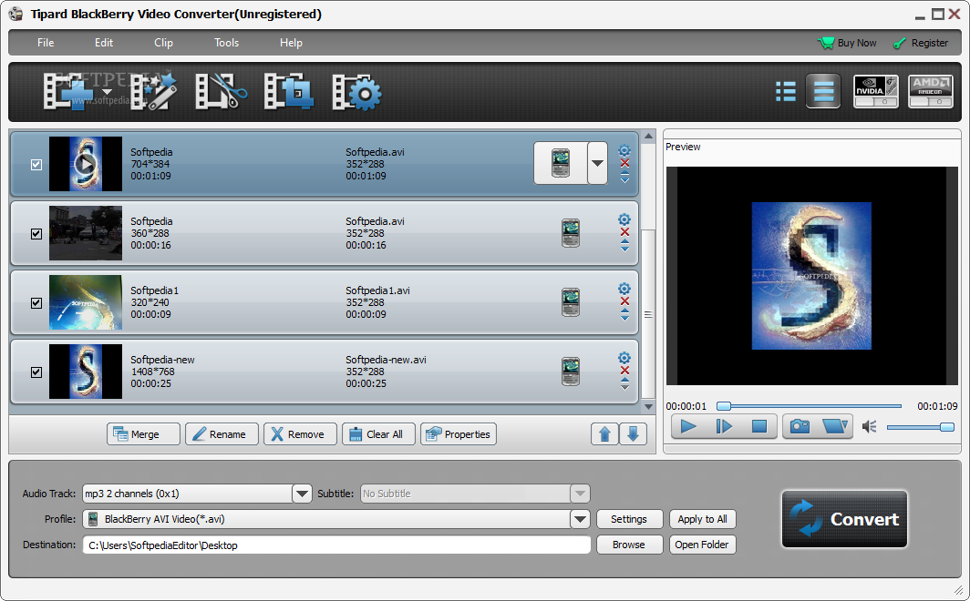The image size is (970, 601).
Task: Click the BlackBerry device icon for Softpedia1
Action: (571, 302)
